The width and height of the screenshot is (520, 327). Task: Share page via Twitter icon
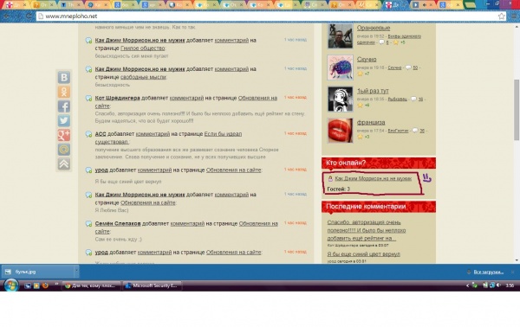point(64,120)
